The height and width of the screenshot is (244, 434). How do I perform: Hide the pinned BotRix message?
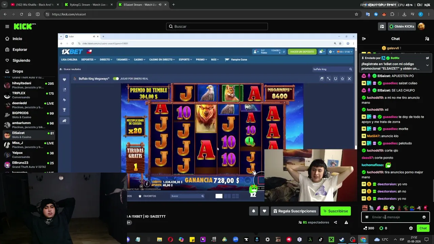click(x=427, y=58)
